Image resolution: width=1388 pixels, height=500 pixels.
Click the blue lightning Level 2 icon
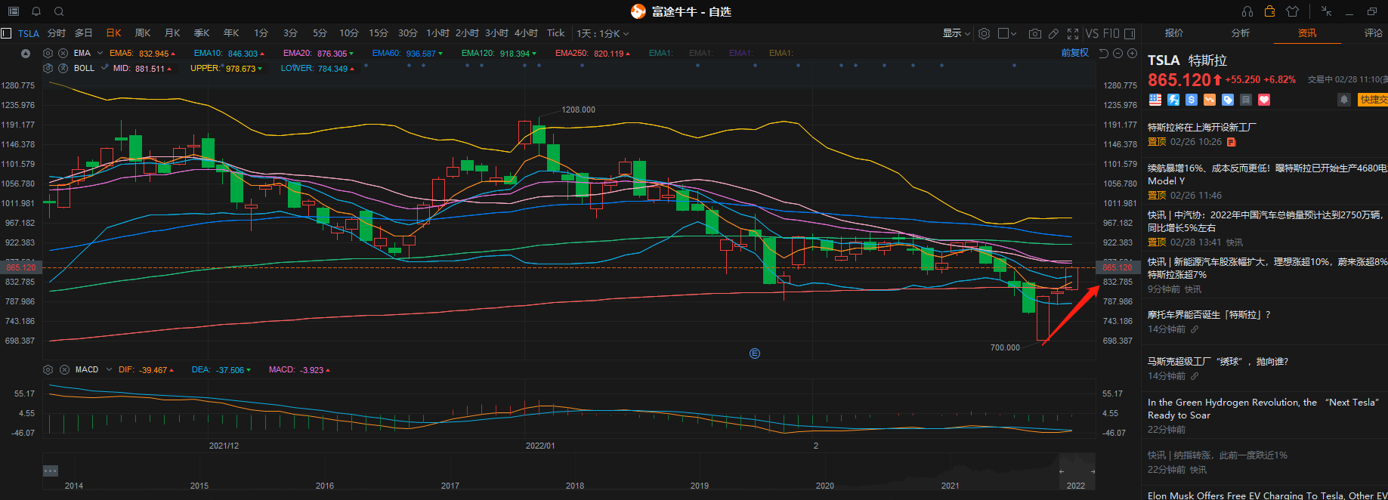pos(1173,100)
